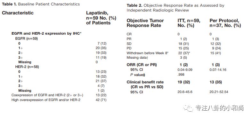Click the EGFR (n=59) row label

[x=27, y=38]
